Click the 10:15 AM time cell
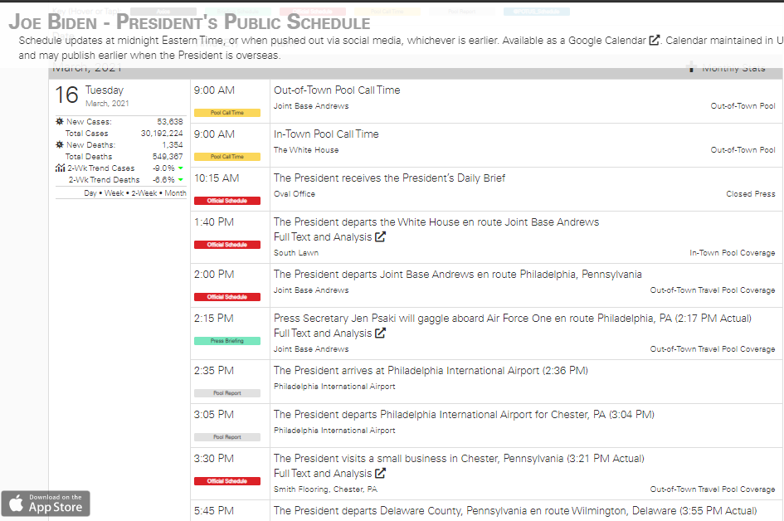The image size is (784, 521). (x=217, y=178)
